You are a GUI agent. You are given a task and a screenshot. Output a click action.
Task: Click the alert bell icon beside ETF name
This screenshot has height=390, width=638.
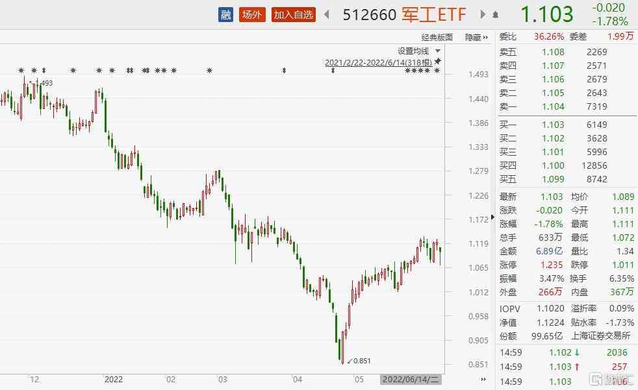tap(496, 14)
